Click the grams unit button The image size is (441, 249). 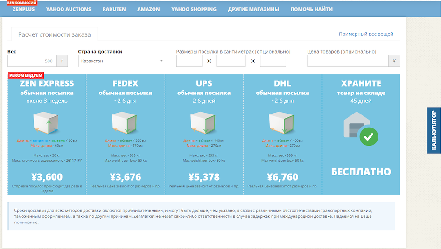[62, 61]
